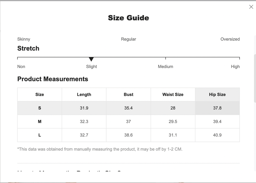Select the Oversized fit label

pyautogui.click(x=230, y=39)
